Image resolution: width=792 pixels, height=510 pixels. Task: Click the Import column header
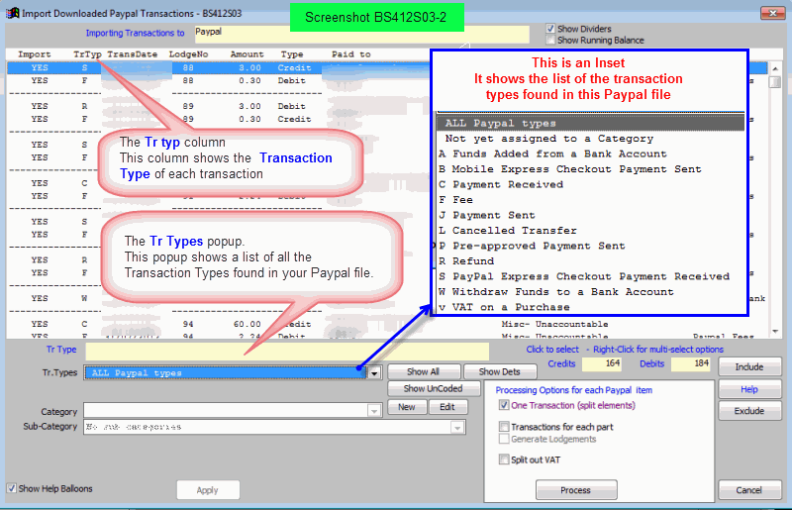[35, 54]
